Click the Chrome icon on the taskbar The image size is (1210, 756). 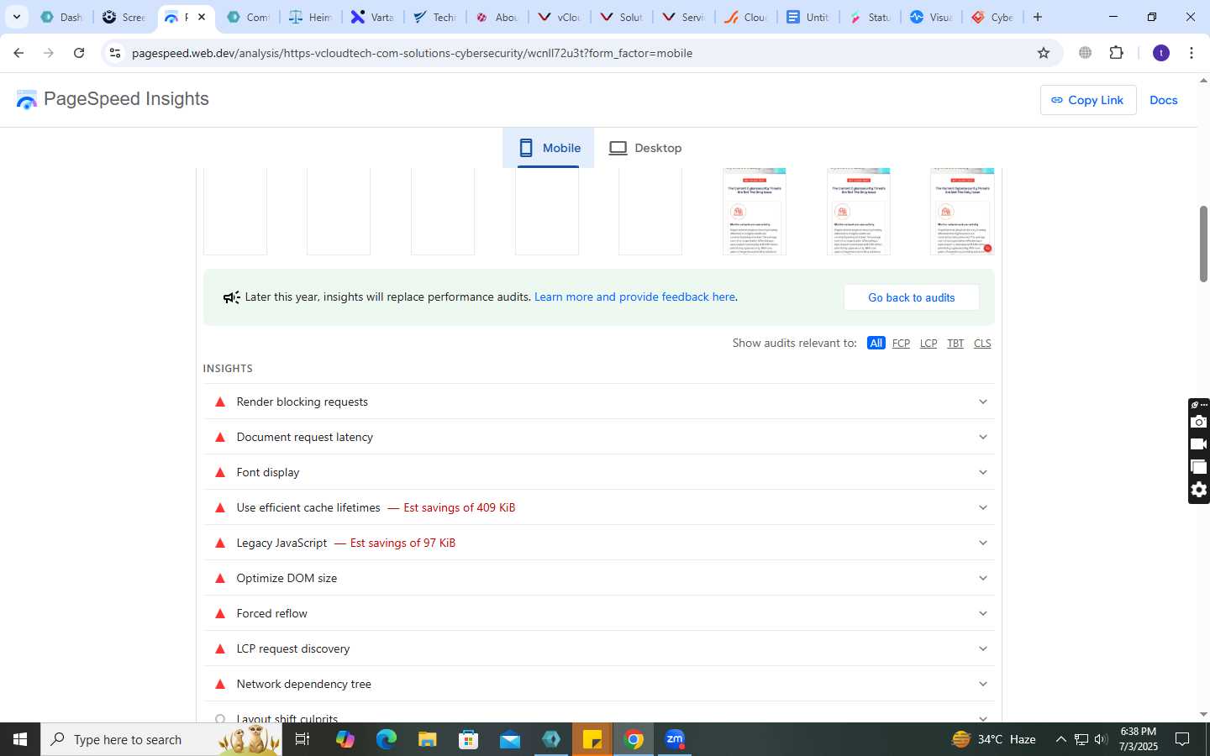pyautogui.click(x=634, y=739)
